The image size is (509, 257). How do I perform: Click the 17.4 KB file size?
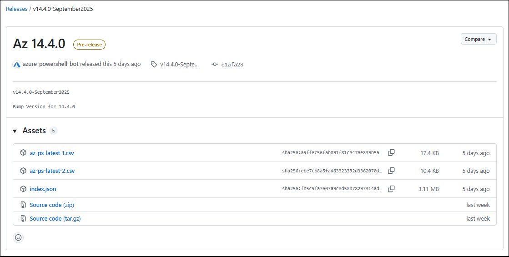click(429, 153)
